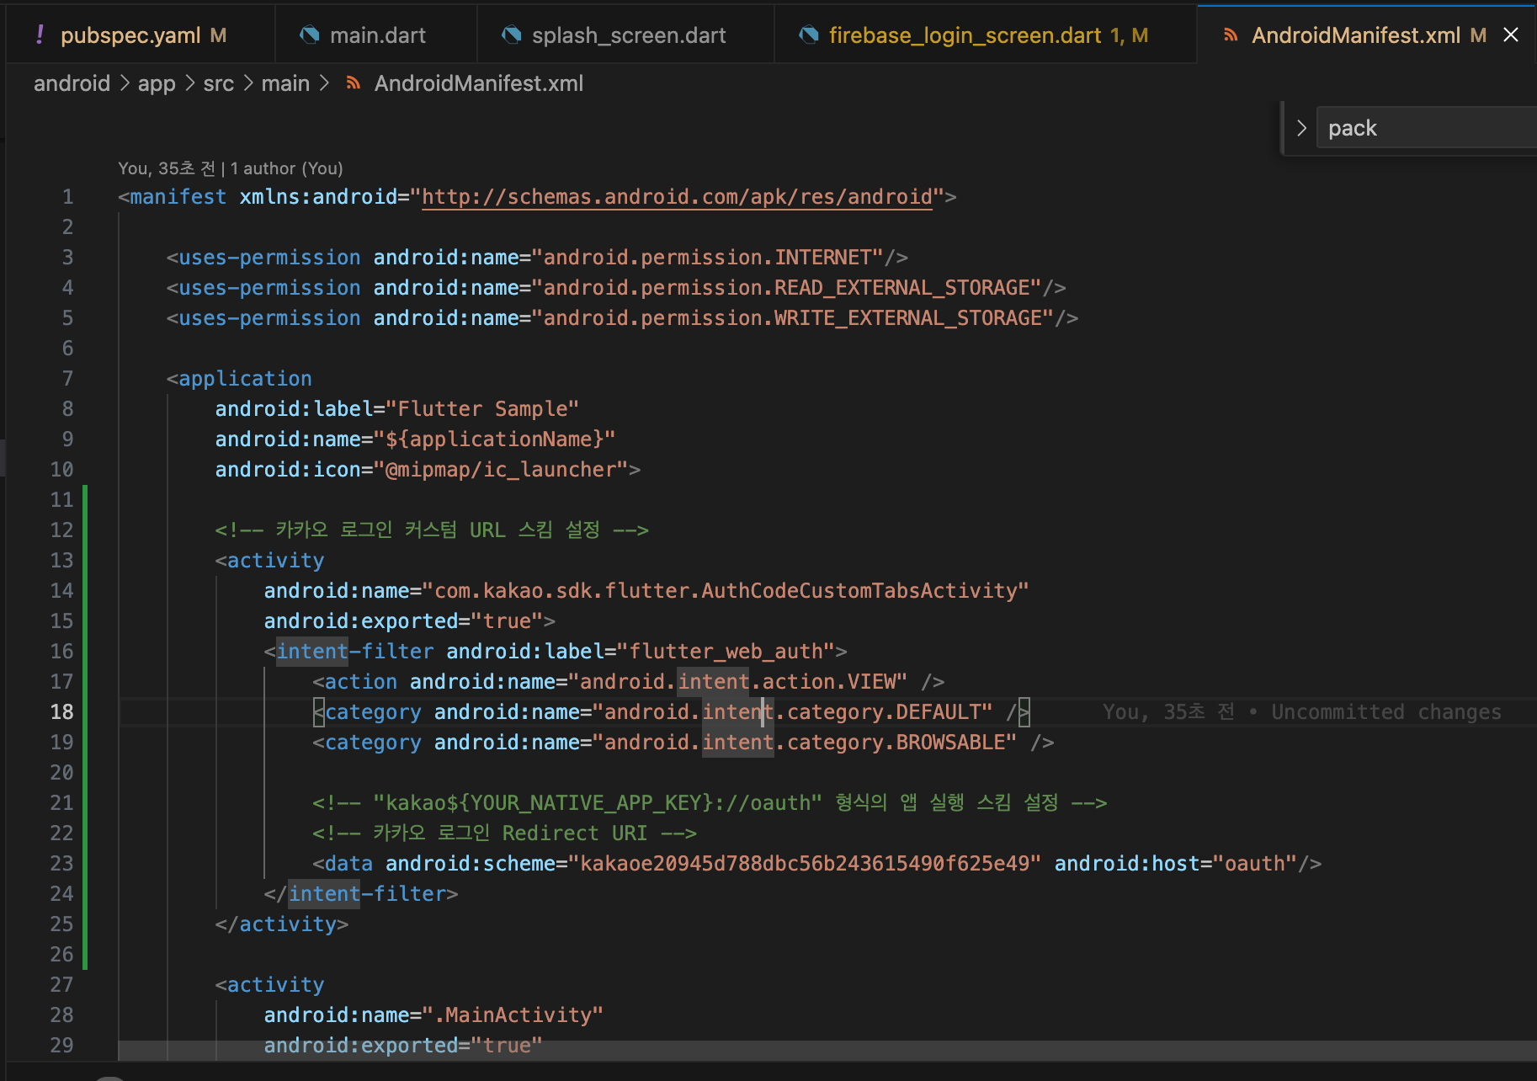This screenshot has height=1081, width=1537.
Task: Switch to the pubspec.yaml tab
Action: click(x=141, y=35)
